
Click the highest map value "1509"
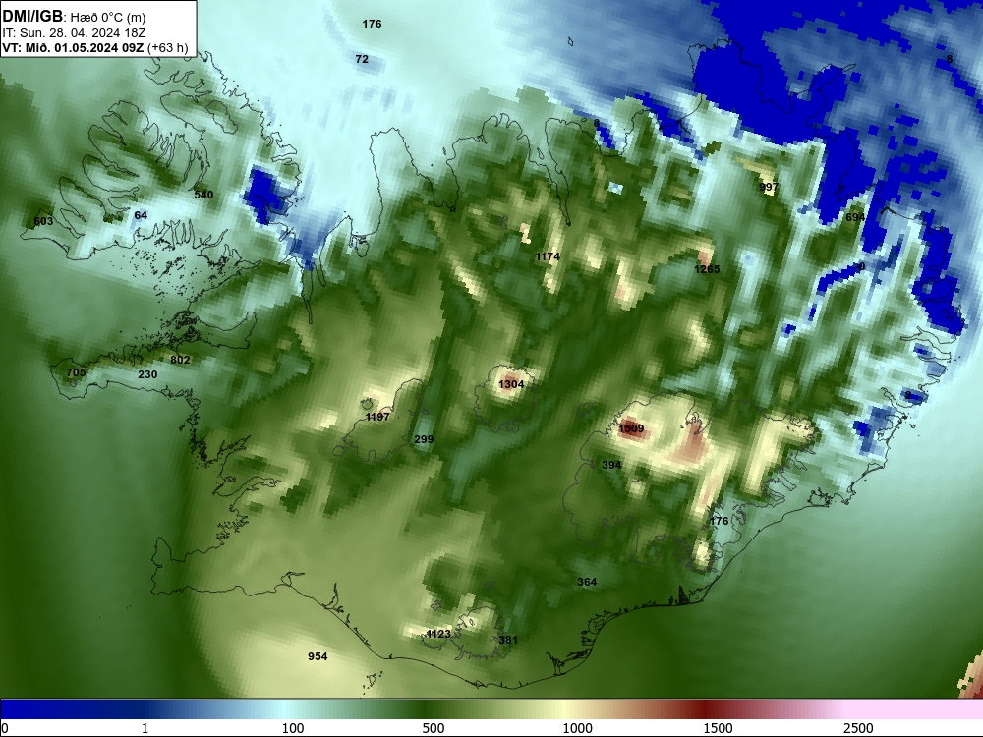coord(631,428)
